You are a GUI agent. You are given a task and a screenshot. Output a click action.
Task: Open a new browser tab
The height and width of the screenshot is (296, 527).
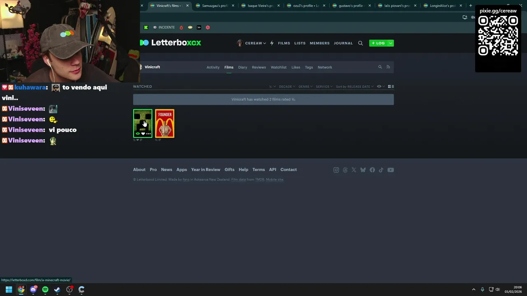click(x=471, y=6)
